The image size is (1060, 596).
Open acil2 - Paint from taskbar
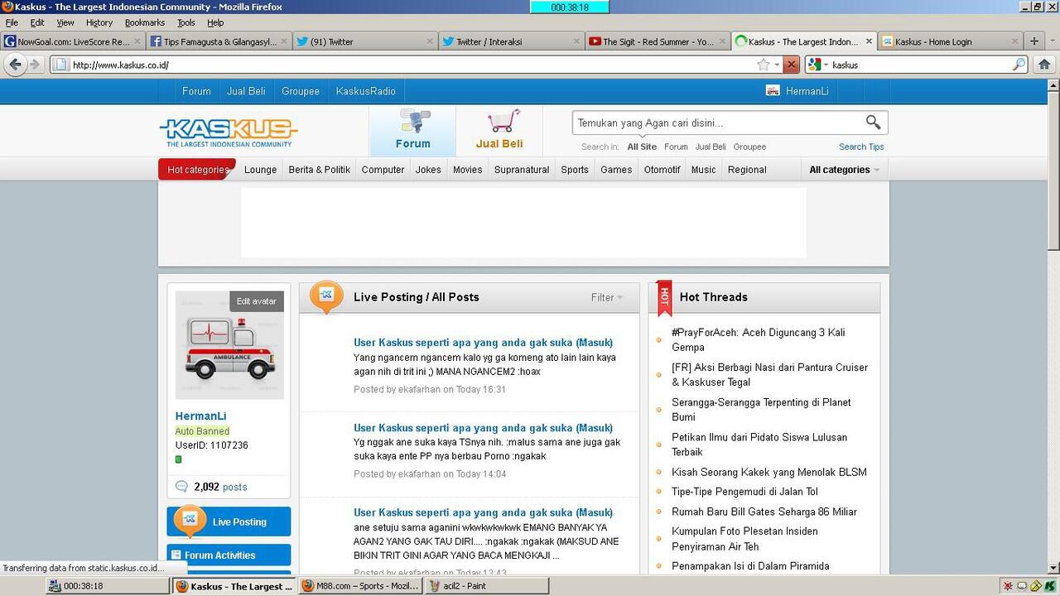[487, 586]
